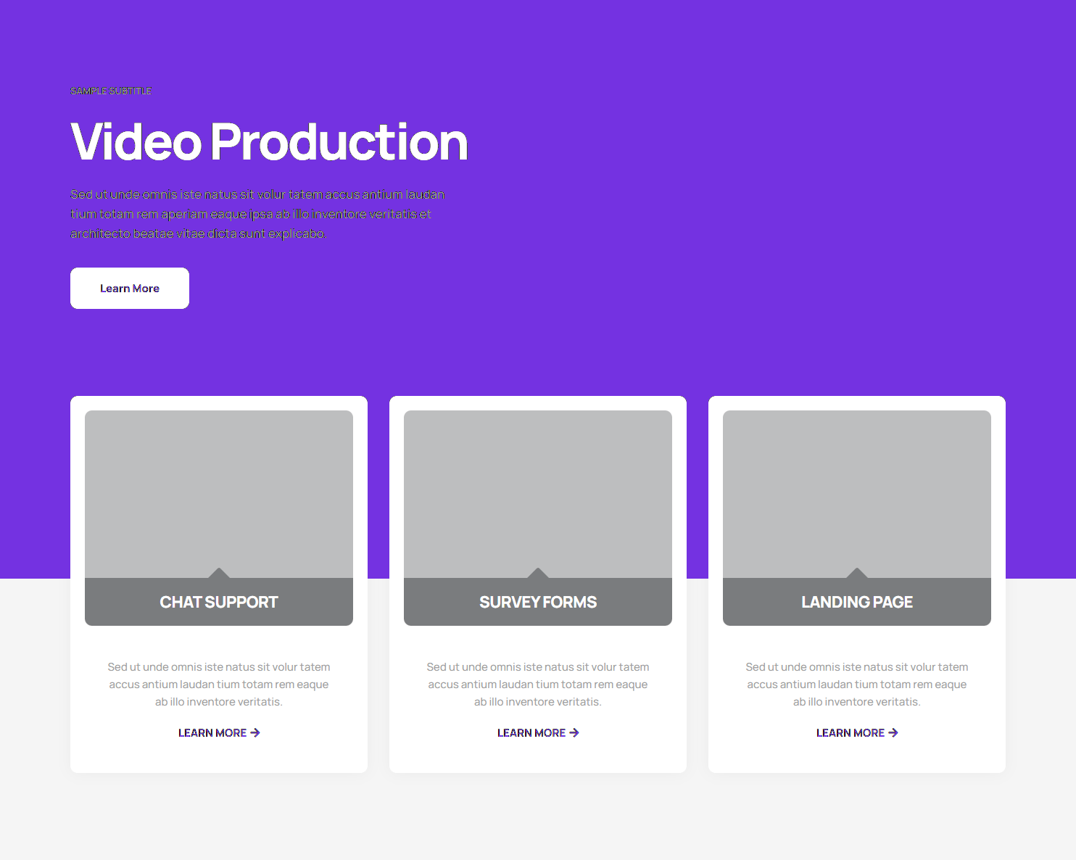Click the triangle notch above Landing Page title

click(857, 574)
